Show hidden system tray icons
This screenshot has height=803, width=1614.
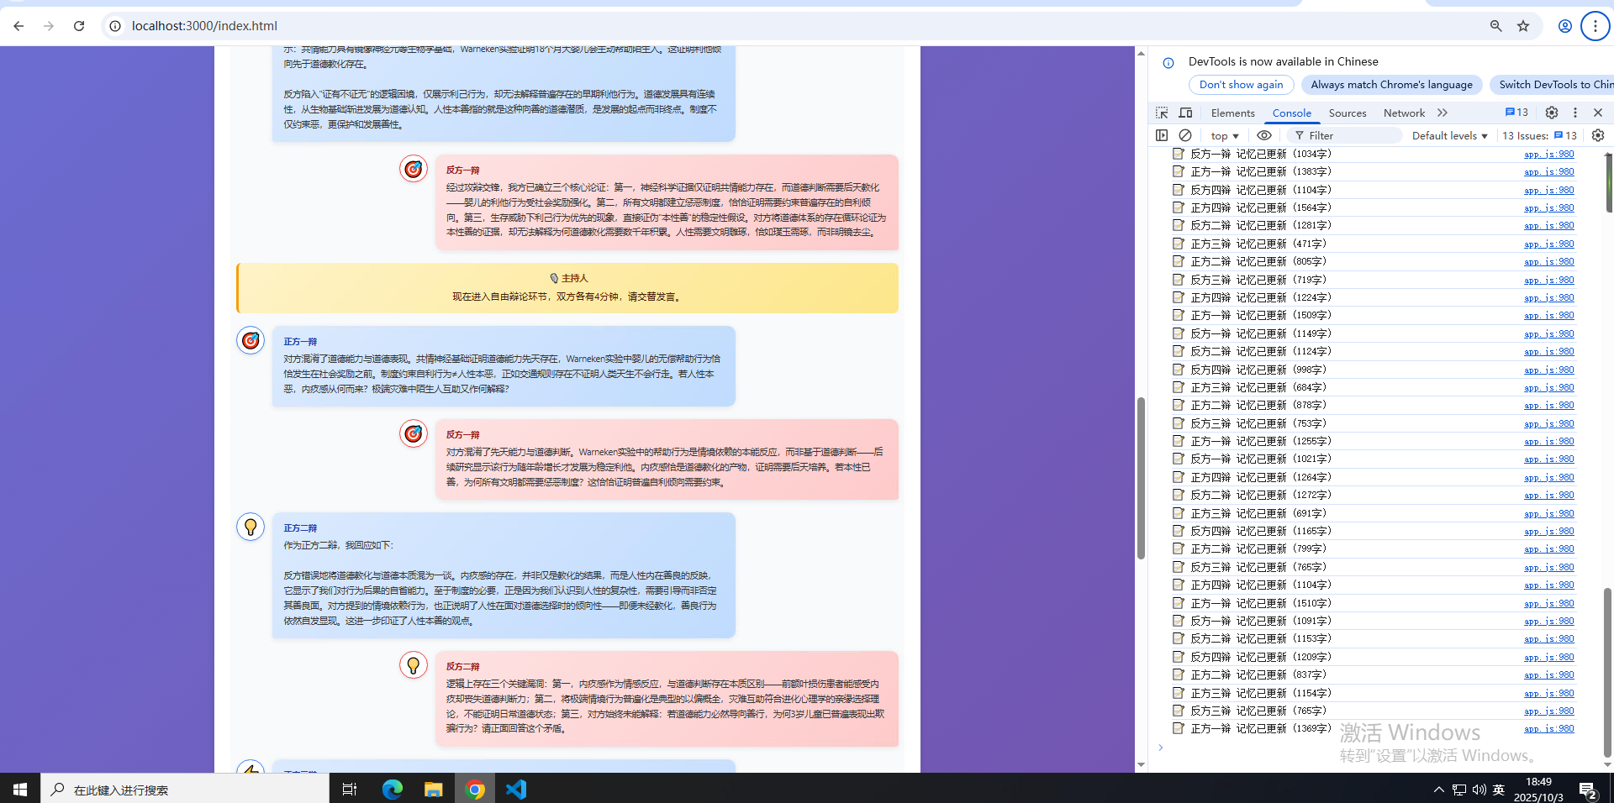(x=1439, y=790)
